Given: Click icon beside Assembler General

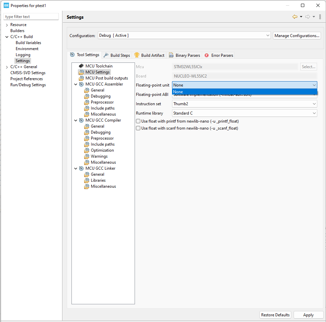Looking at the screenshot, I should [87, 90].
